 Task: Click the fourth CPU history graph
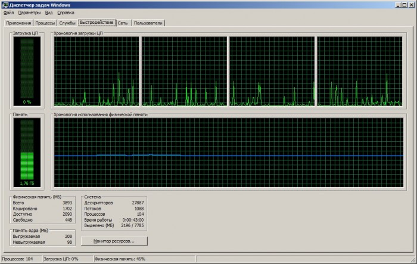(360, 72)
